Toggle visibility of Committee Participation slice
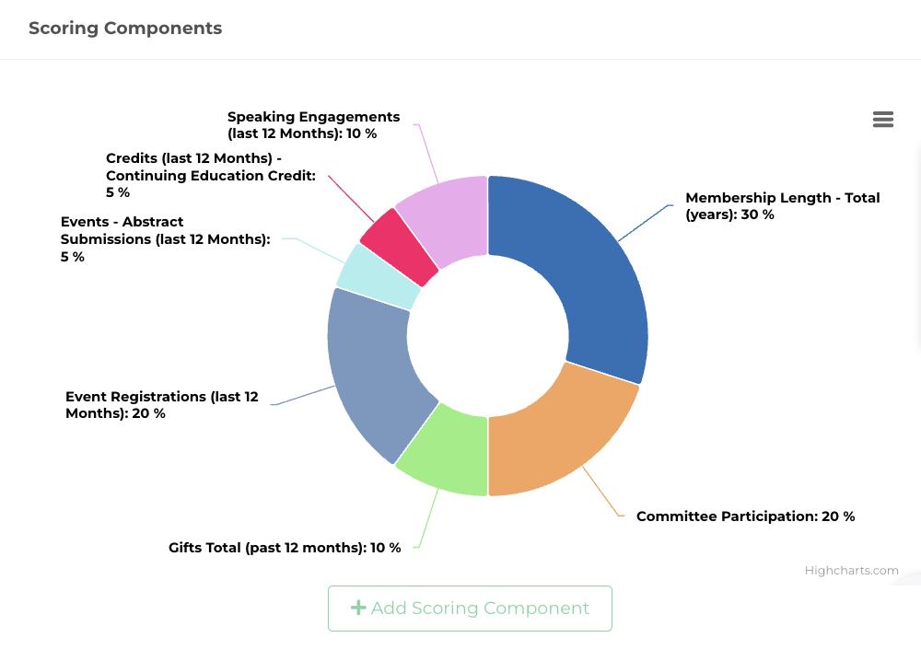Viewport: 921px width, 661px height. tap(745, 516)
